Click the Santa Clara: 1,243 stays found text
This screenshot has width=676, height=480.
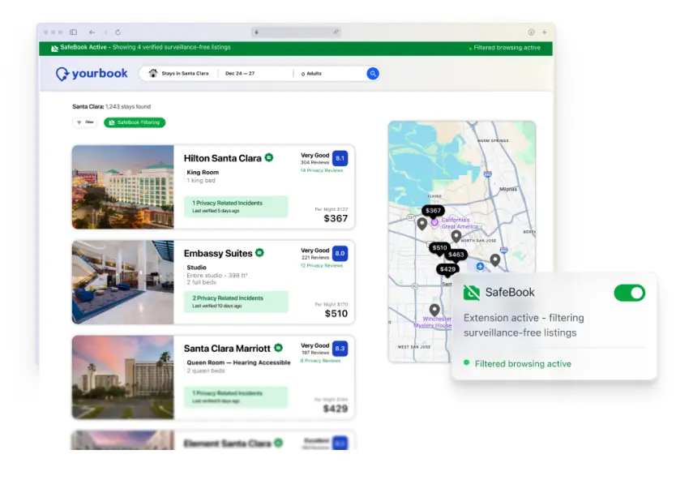click(x=111, y=106)
